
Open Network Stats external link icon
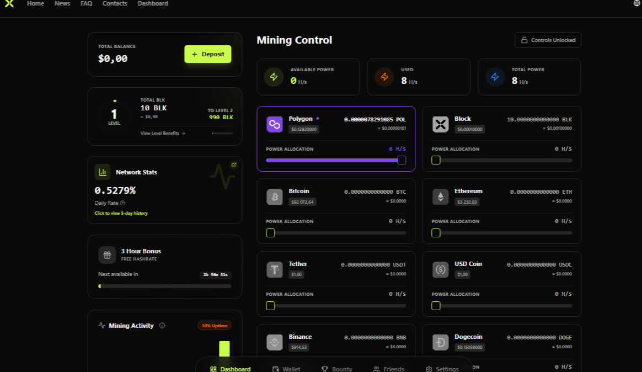click(234, 165)
